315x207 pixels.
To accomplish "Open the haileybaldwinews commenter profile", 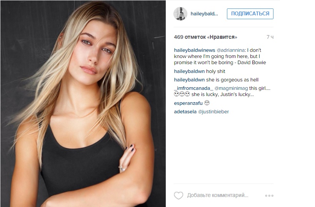I will tap(195, 50).
